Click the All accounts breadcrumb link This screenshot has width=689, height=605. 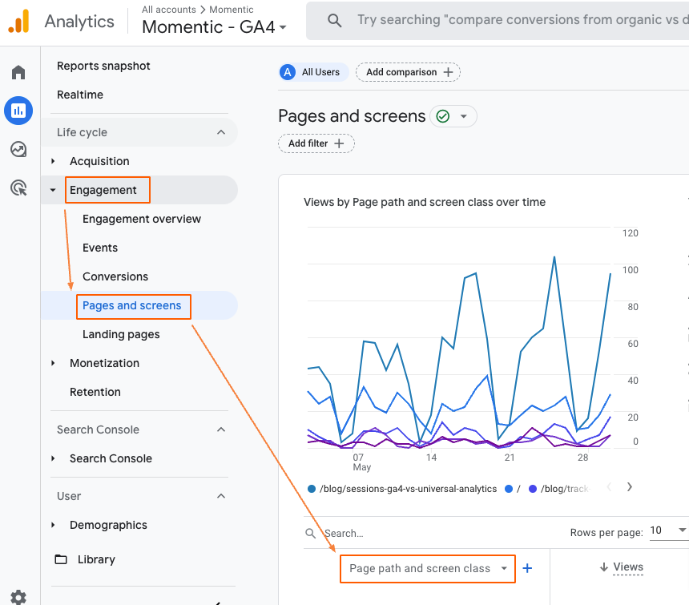point(169,10)
